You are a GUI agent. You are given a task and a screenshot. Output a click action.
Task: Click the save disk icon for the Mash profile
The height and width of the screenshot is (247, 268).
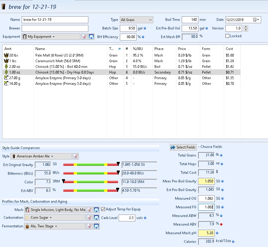(96, 210)
